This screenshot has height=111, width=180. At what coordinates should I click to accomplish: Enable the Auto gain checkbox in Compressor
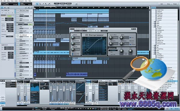130,38
